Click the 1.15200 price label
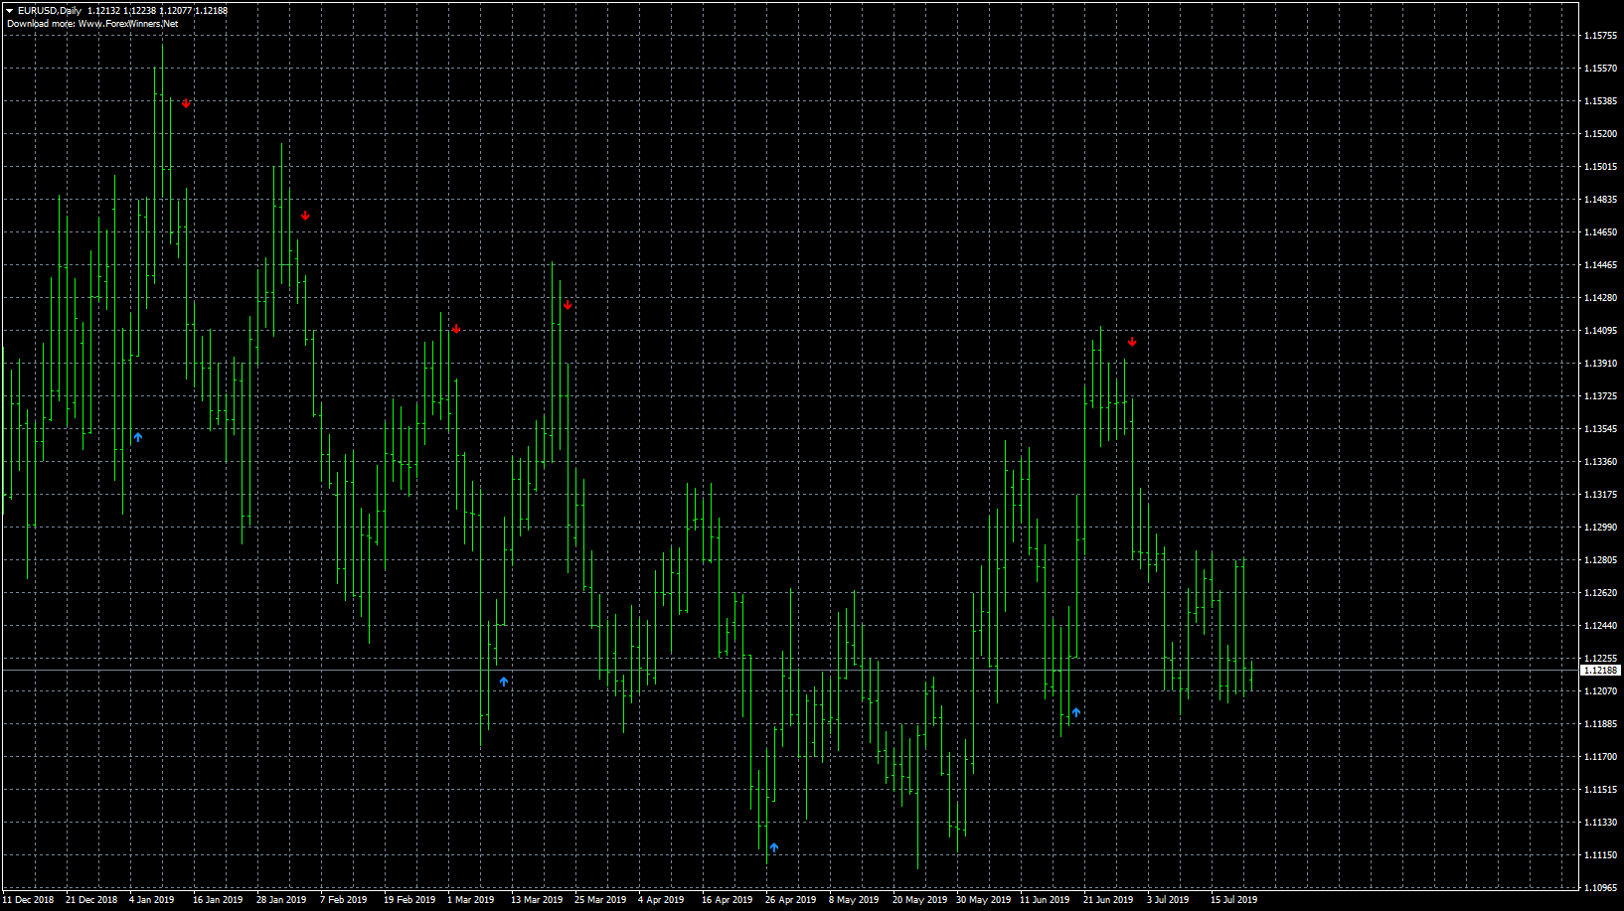Viewport: 1624px width, 911px height. click(1600, 134)
